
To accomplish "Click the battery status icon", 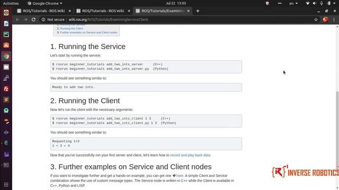I will click(329, 3).
